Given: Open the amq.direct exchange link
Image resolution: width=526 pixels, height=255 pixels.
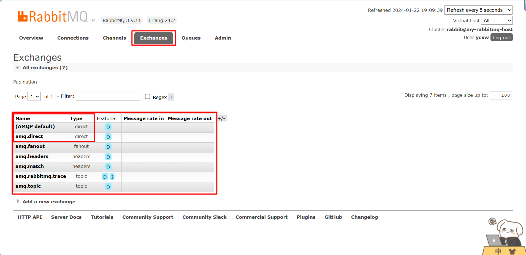Looking at the screenshot, I should [x=29, y=136].
